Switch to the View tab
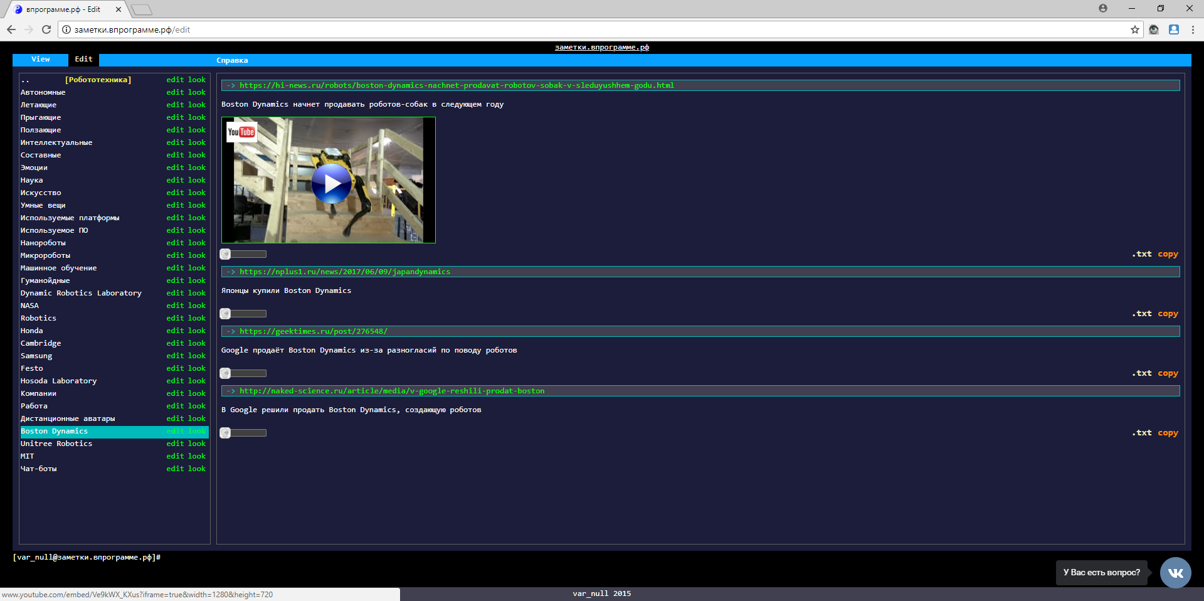 pos(41,59)
